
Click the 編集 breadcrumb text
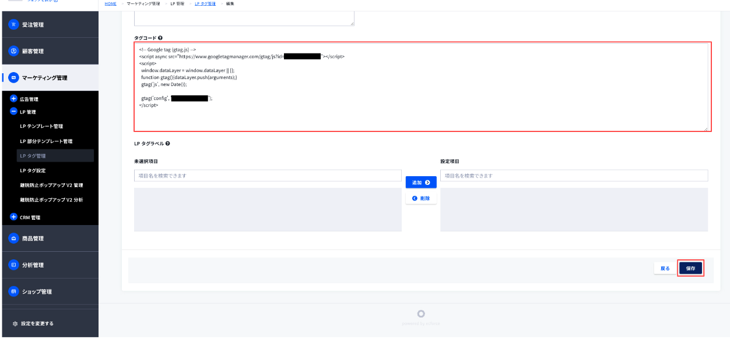230,4
